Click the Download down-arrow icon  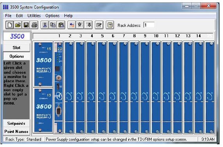pyautogui.click(x=88, y=25)
